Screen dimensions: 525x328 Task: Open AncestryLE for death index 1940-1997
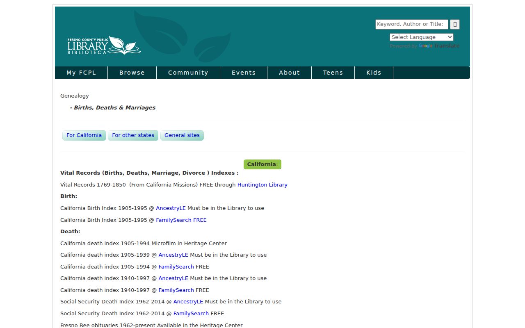coord(173,278)
